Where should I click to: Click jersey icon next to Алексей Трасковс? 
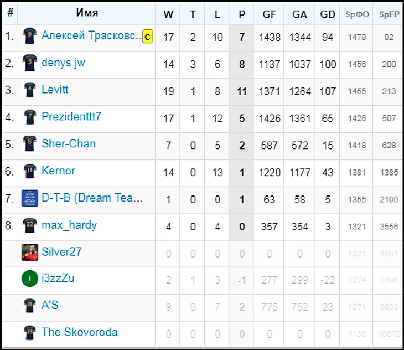[29, 37]
